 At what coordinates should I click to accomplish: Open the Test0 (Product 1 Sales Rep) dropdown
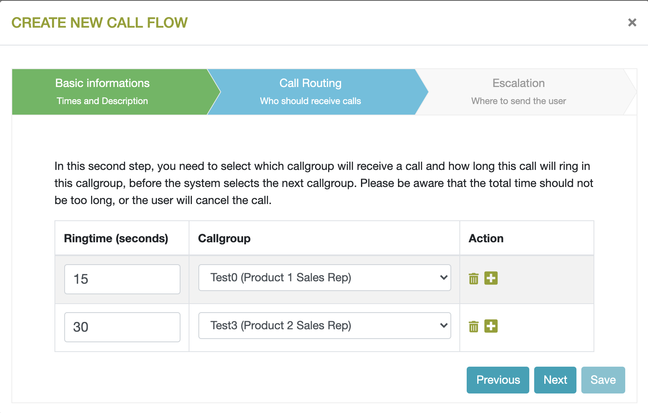(x=324, y=278)
